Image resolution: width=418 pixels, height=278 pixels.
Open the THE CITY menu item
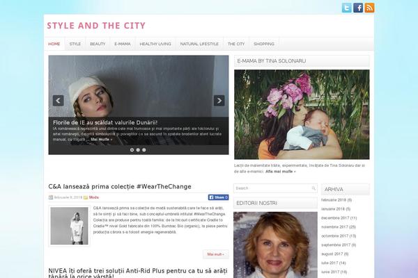coord(236,44)
